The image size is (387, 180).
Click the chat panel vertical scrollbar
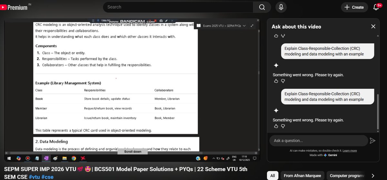378,113
